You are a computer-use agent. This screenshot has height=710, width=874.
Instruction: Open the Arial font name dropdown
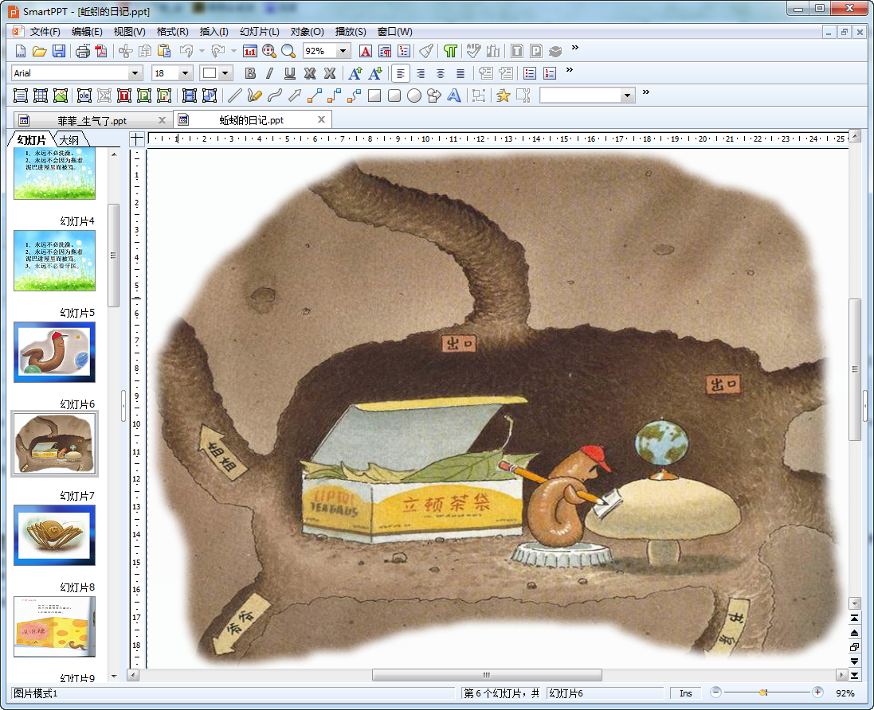[x=135, y=73]
